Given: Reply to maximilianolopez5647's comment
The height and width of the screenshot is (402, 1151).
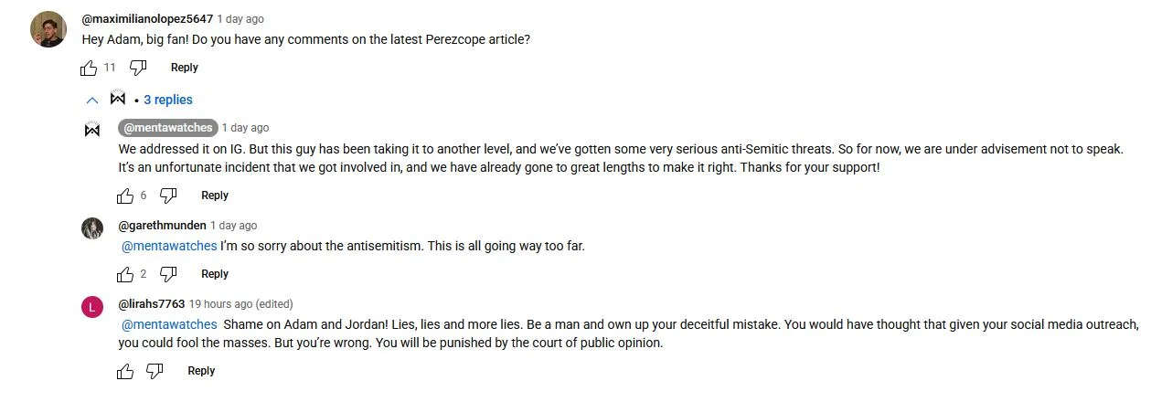Looking at the screenshot, I should [x=185, y=68].
